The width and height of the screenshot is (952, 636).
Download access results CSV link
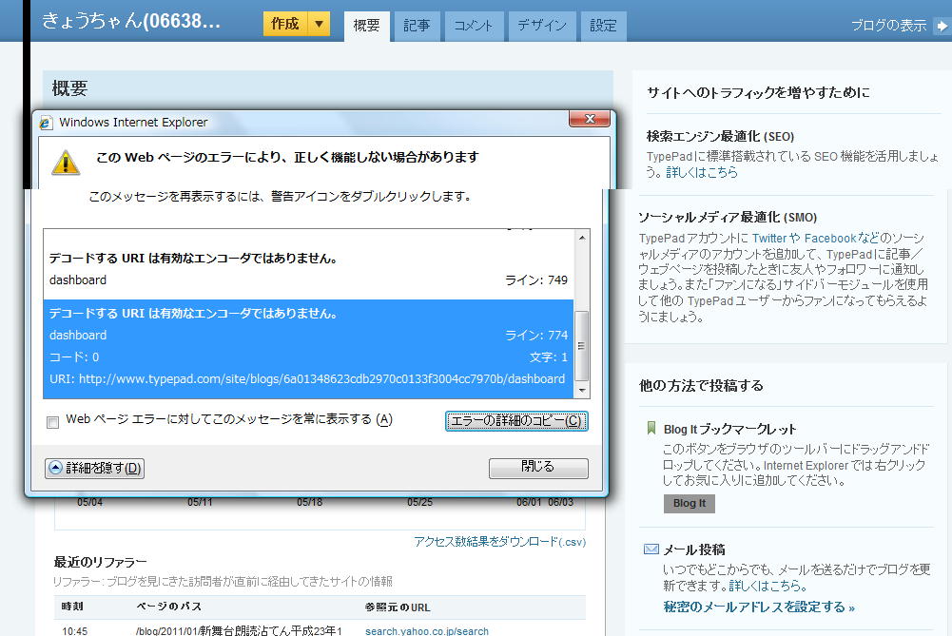[499, 541]
